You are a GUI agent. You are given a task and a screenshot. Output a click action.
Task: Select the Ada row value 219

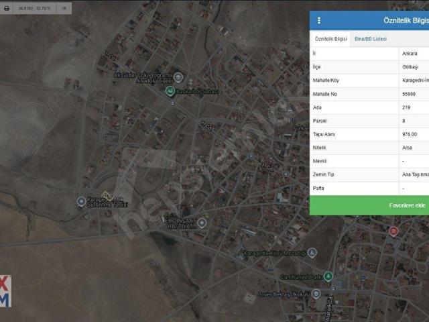[406, 107]
